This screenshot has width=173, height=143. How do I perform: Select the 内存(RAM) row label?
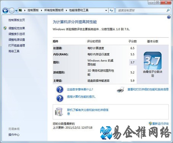coord(61,55)
